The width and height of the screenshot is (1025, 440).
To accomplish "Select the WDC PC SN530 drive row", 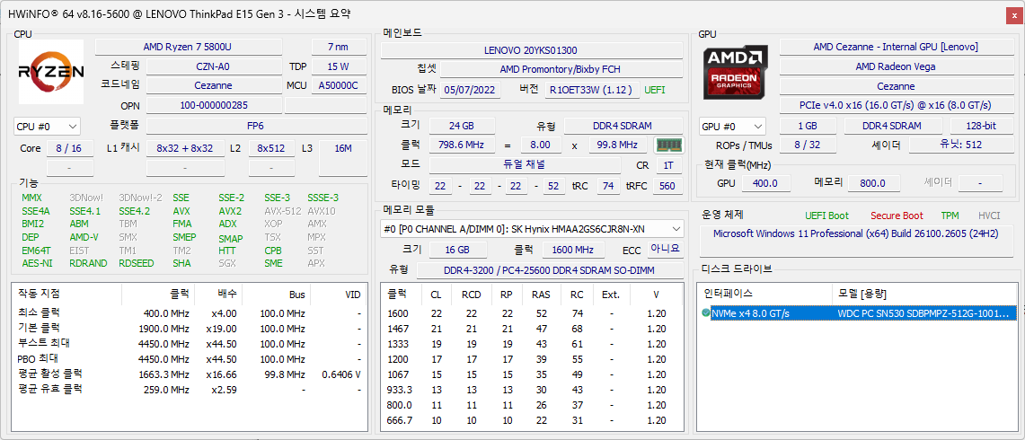I will click(858, 313).
